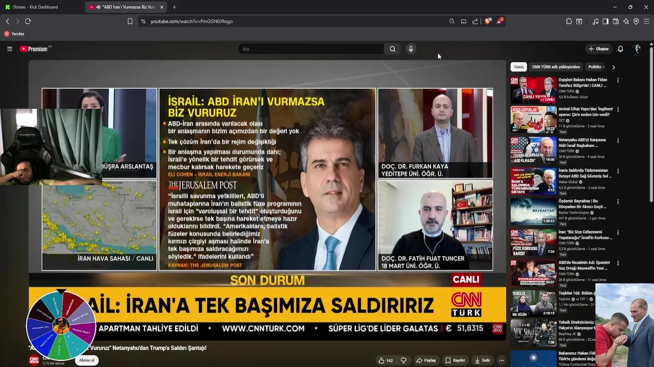654x367 pixels.
Task: Open the YouTube account avatar menu
Action: (637, 49)
